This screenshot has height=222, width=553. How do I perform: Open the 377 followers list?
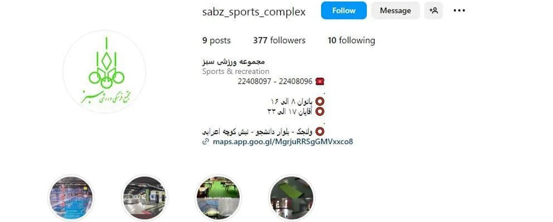pos(279,41)
